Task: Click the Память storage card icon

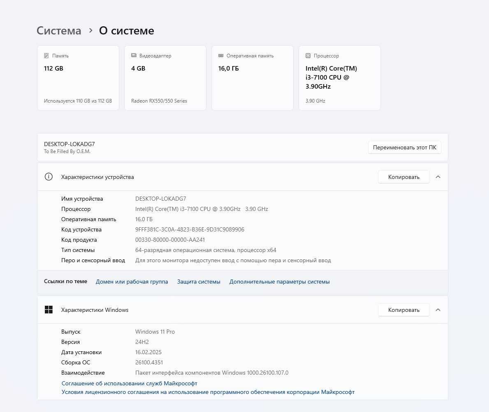Action: click(46, 56)
